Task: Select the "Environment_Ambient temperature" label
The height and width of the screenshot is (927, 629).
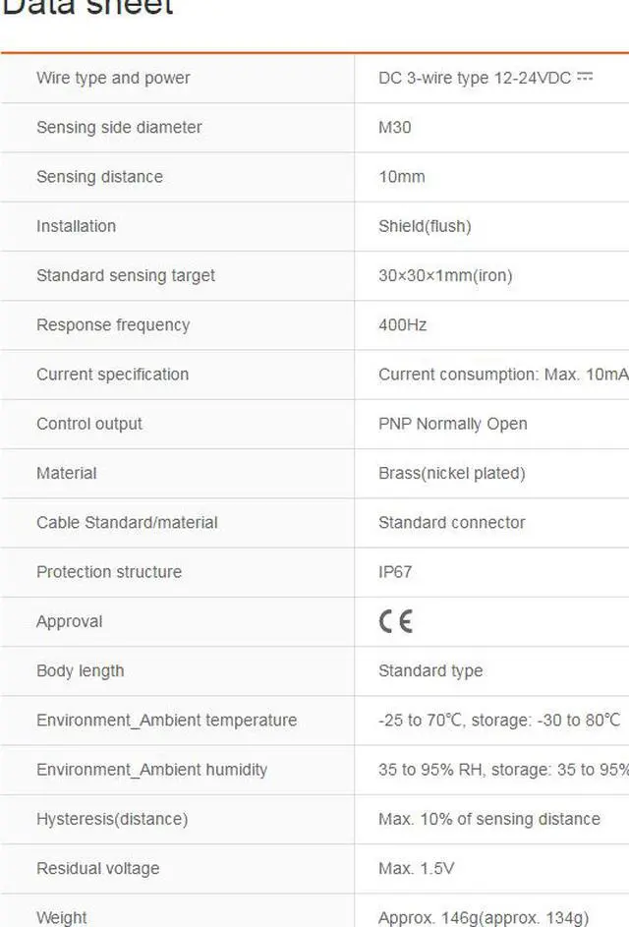Action: pos(166,720)
